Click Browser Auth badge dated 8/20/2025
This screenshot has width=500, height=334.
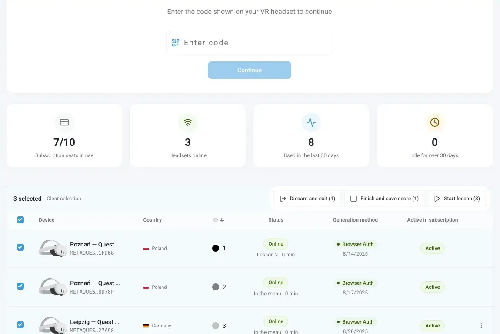[x=355, y=321]
